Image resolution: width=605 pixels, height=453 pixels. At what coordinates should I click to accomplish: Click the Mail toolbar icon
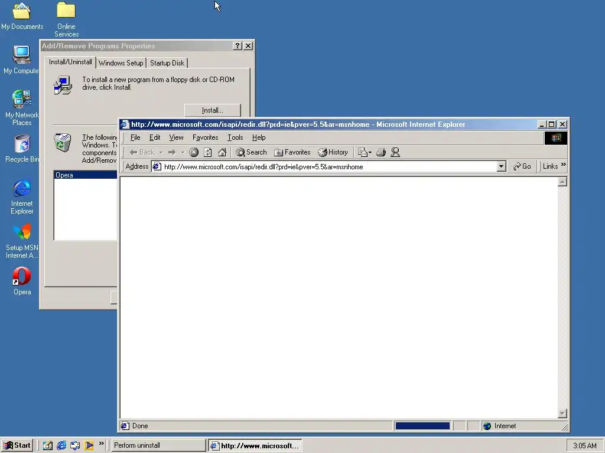[x=362, y=152]
